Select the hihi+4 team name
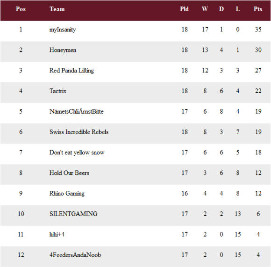The width and height of the screenshot is (271, 268). pos(57,235)
